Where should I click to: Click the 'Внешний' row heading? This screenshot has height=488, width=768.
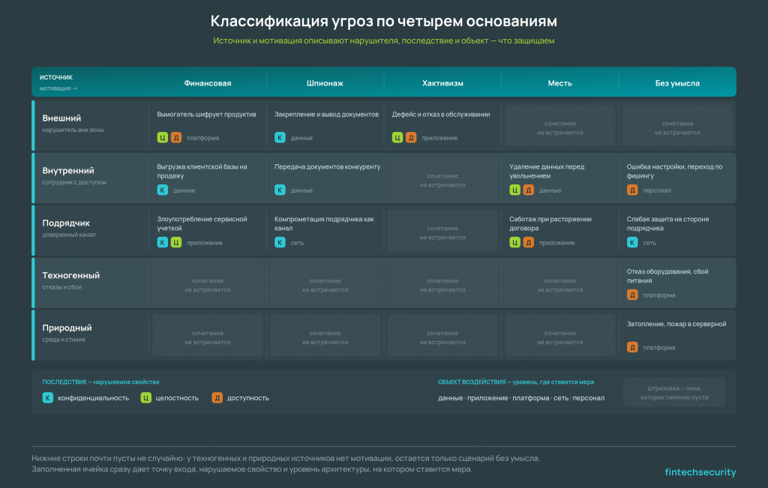[61, 118]
